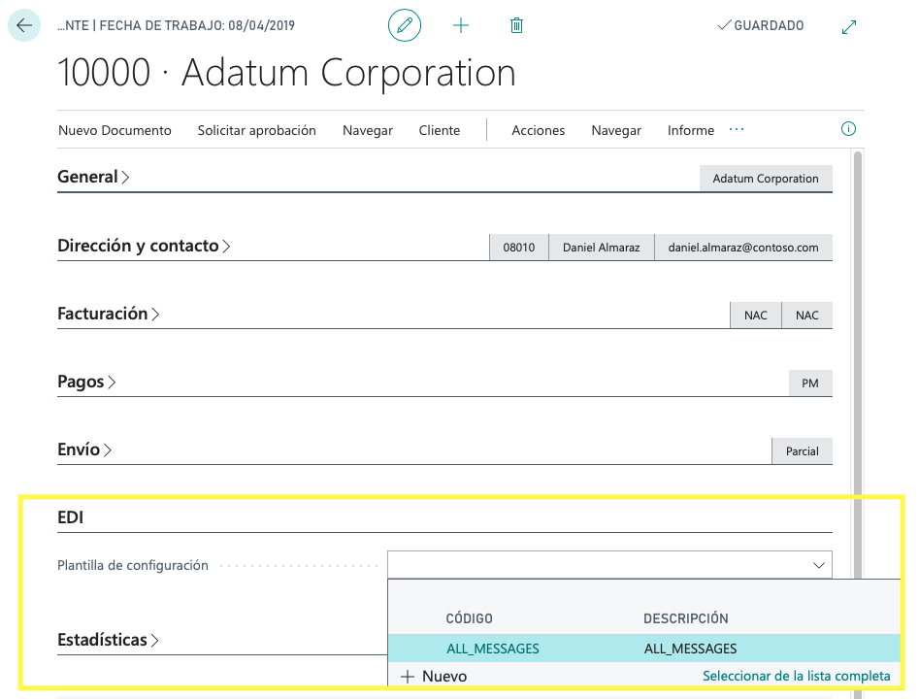This screenshot has height=699, width=919.
Task: Click the pencil edit icon
Action: point(405,25)
